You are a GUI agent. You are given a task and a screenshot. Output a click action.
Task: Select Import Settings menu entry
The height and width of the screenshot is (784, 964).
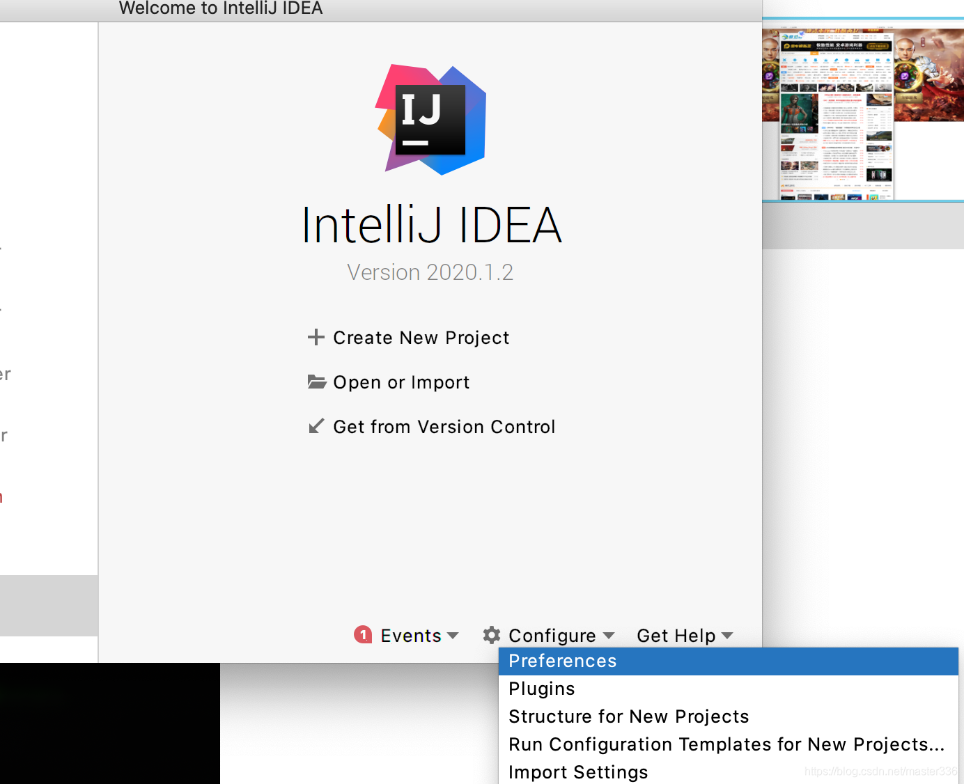[x=729, y=771]
